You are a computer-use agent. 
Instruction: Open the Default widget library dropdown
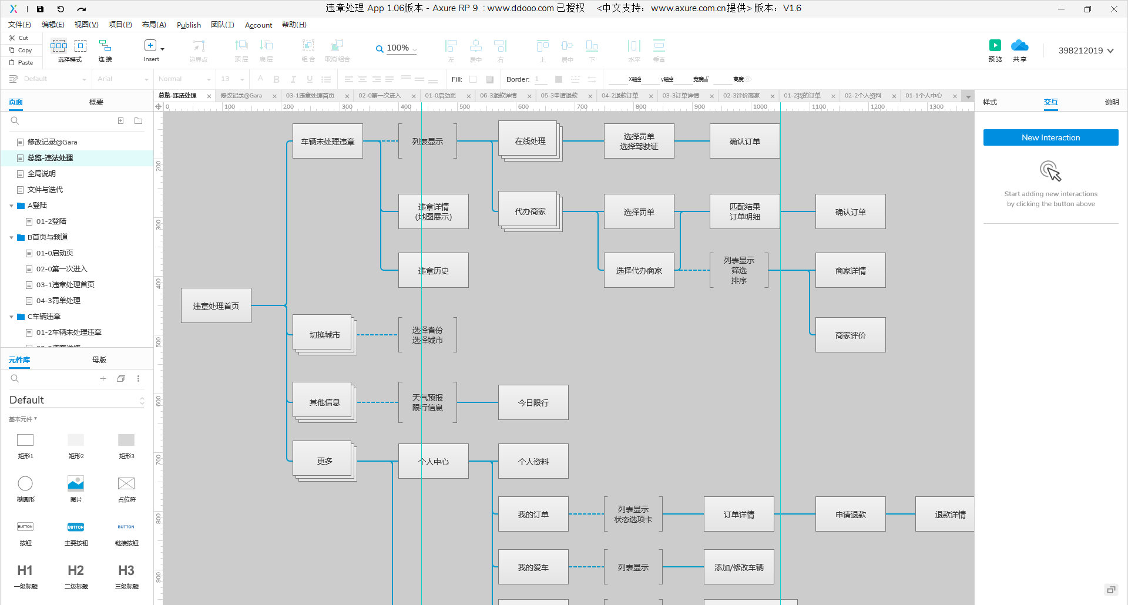76,400
